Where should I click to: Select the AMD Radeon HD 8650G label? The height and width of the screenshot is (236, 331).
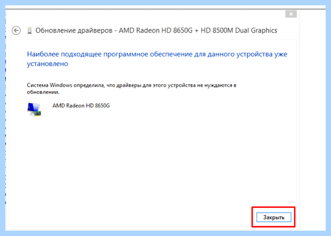click(x=81, y=105)
